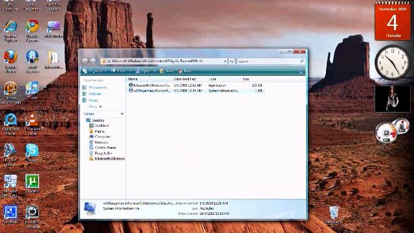
Task: Sort files by Date modified column
Action: click(190, 79)
